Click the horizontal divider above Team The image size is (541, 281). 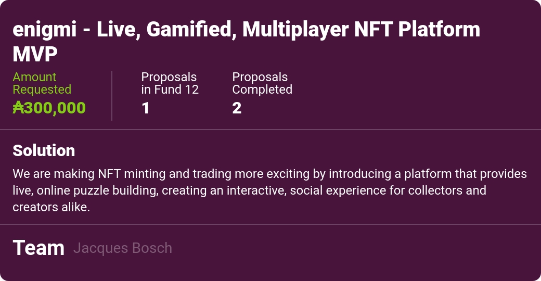(x=270, y=224)
